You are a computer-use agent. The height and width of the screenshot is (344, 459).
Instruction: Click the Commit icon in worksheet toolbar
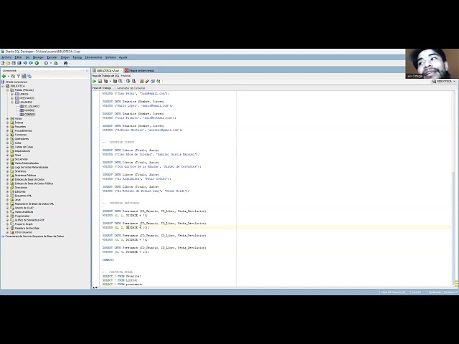point(128,81)
